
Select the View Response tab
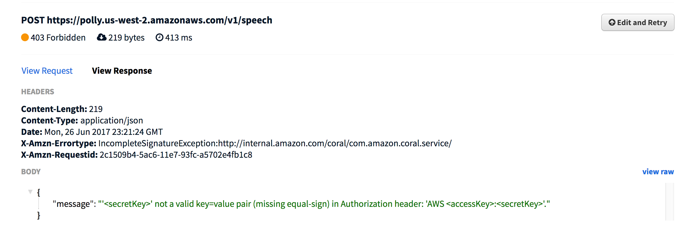click(x=122, y=71)
